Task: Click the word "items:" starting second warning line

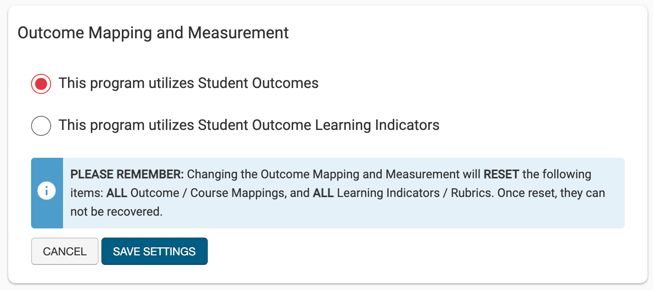Action: pyautogui.click(x=87, y=193)
